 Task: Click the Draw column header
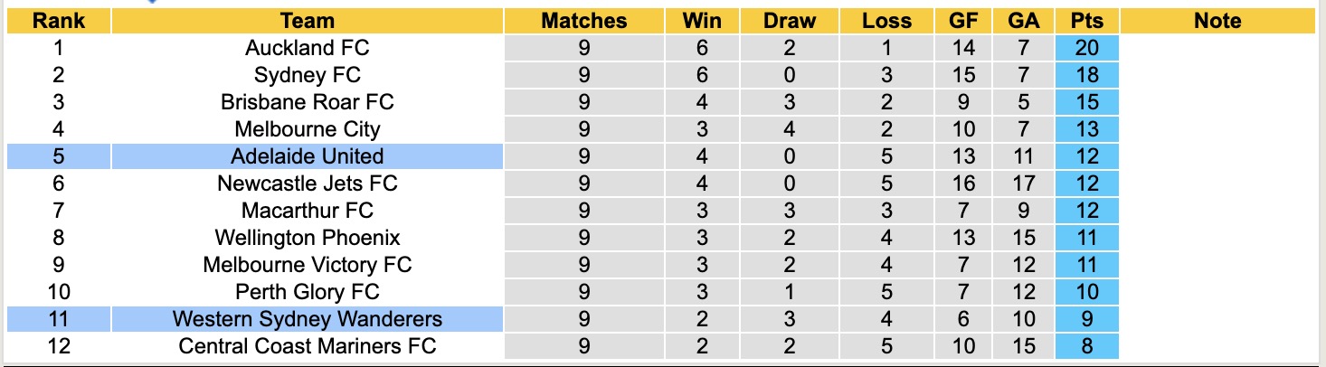789,21
